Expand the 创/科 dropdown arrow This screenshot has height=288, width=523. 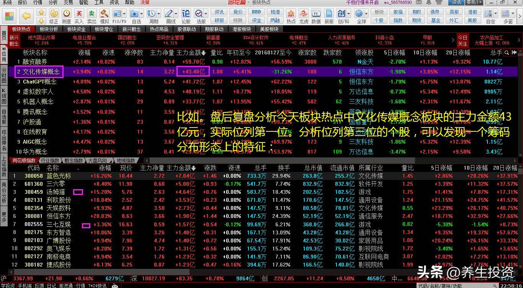(349, 14)
